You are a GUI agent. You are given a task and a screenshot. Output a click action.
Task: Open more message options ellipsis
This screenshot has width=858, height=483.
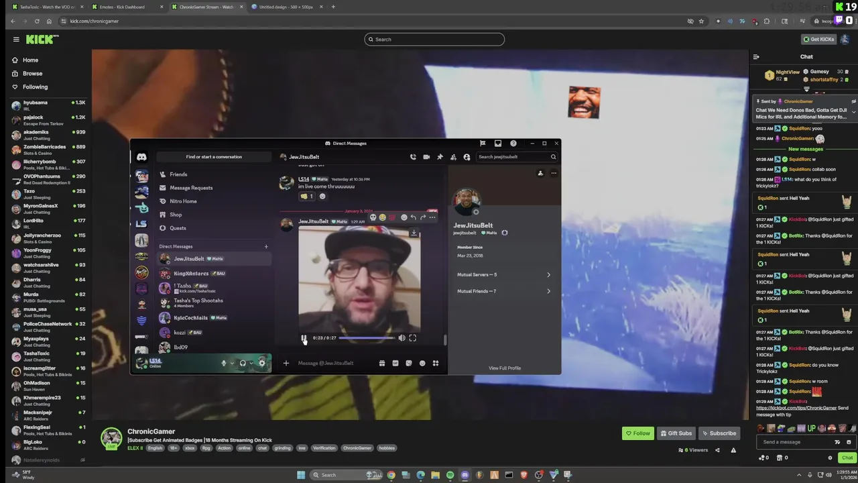point(432,217)
